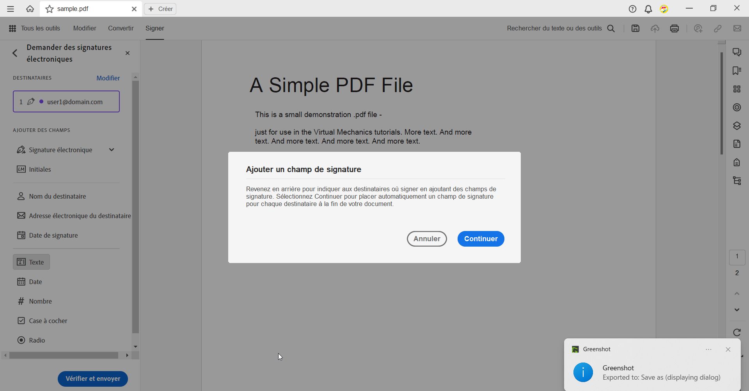Open the layers panel

pyautogui.click(x=737, y=126)
